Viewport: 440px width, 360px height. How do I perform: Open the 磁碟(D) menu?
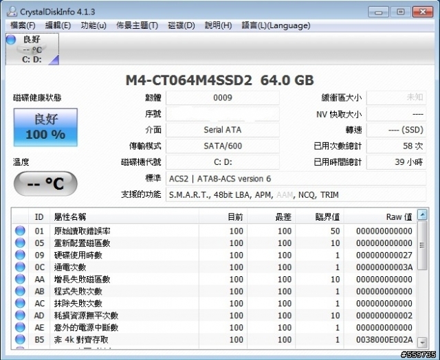coord(181,25)
